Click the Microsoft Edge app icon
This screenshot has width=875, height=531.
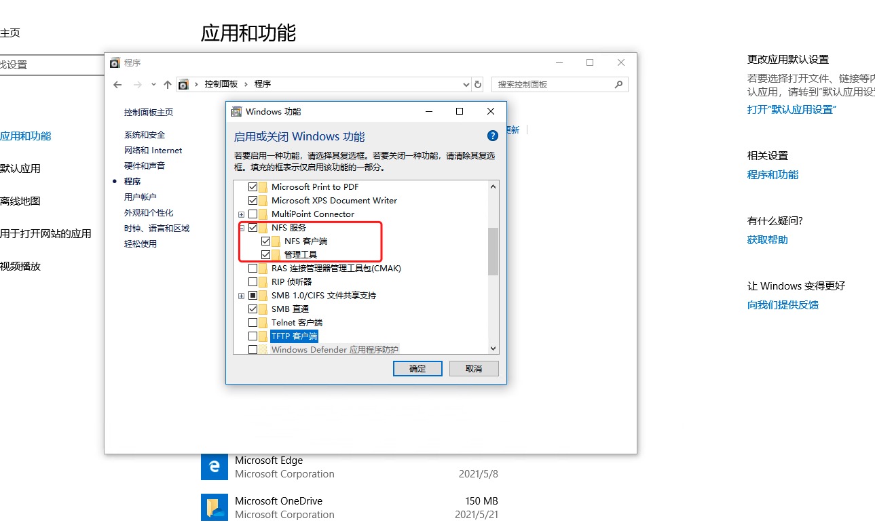tap(214, 467)
